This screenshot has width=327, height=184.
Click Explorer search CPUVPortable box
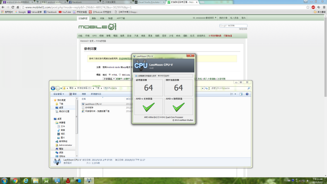click(230, 88)
